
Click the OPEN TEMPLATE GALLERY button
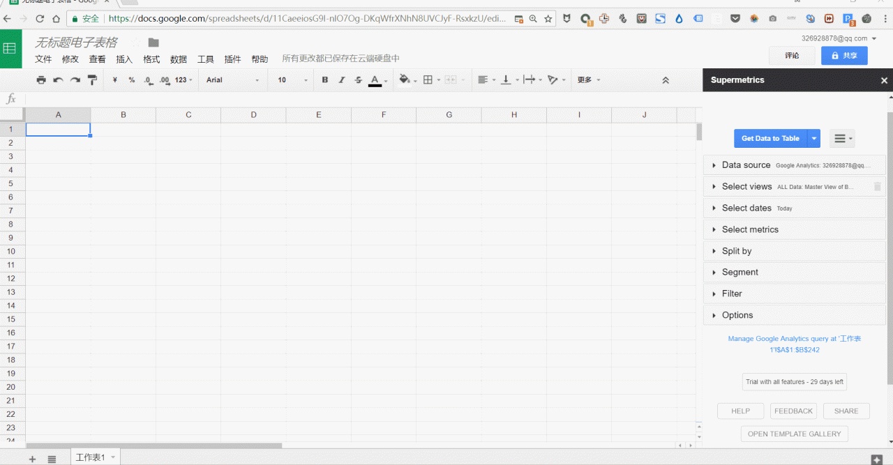pos(794,434)
